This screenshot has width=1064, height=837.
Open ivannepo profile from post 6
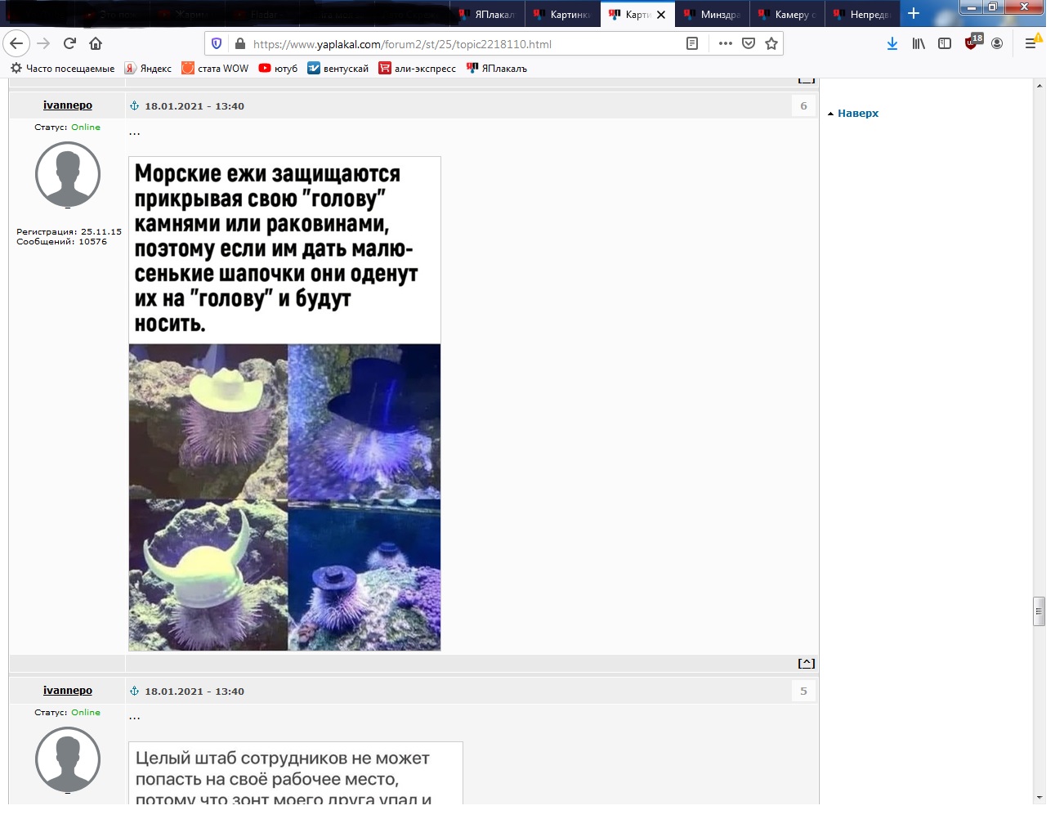pyautogui.click(x=68, y=105)
